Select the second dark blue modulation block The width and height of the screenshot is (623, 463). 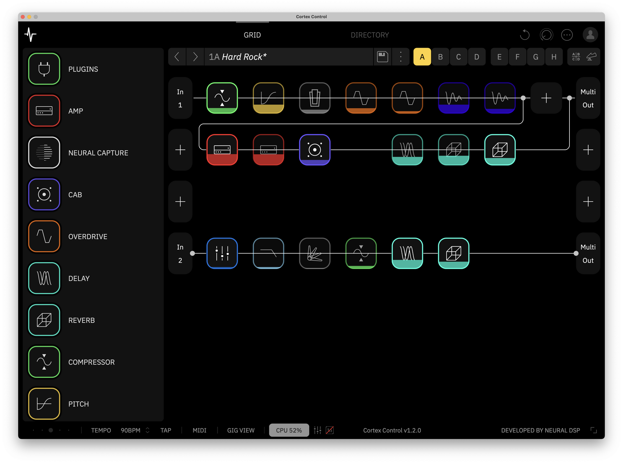click(500, 98)
